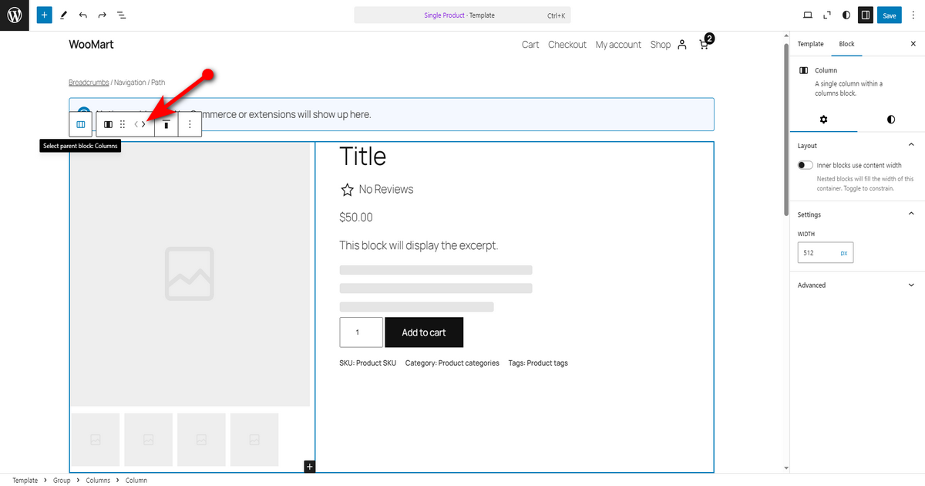Switch to the Template sidebar tab
Viewport: 925px width, 486px height.
(x=810, y=44)
